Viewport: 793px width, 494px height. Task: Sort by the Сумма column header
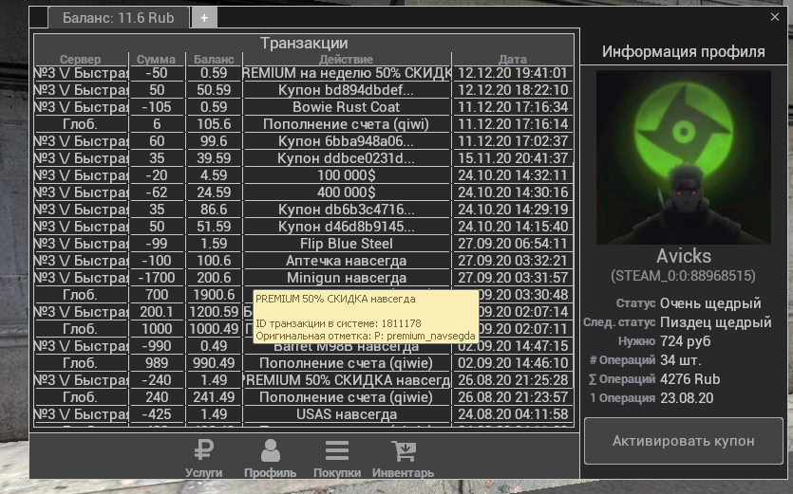pos(156,60)
